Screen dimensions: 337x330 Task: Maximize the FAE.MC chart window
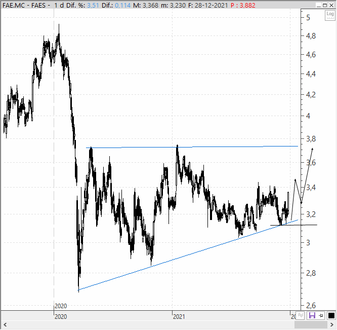pos(325,6)
